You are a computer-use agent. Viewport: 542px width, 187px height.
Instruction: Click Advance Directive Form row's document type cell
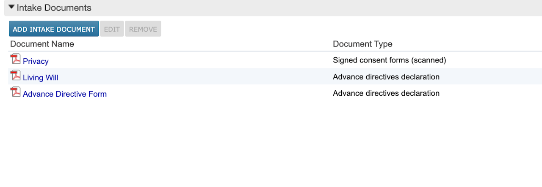pyautogui.click(x=386, y=93)
